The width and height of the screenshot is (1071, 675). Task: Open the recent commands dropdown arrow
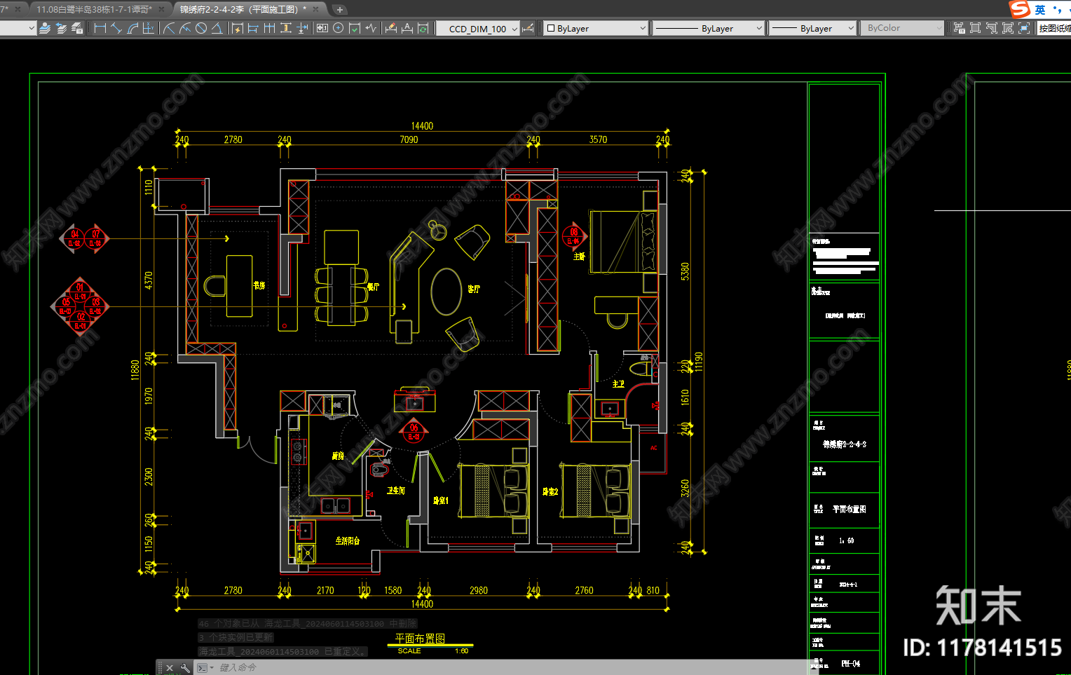point(212,668)
